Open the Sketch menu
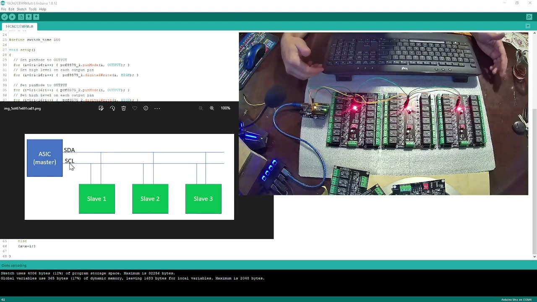 point(21,9)
